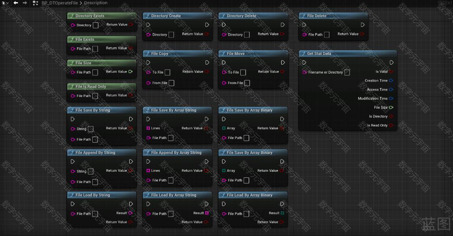This screenshot has height=236, width=453.
Task: Click the Modification Time output pin
Action: (x=391, y=98)
